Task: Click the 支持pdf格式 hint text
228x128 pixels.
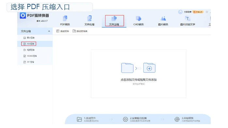Action: pyautogui.click(x=138, y=84)
